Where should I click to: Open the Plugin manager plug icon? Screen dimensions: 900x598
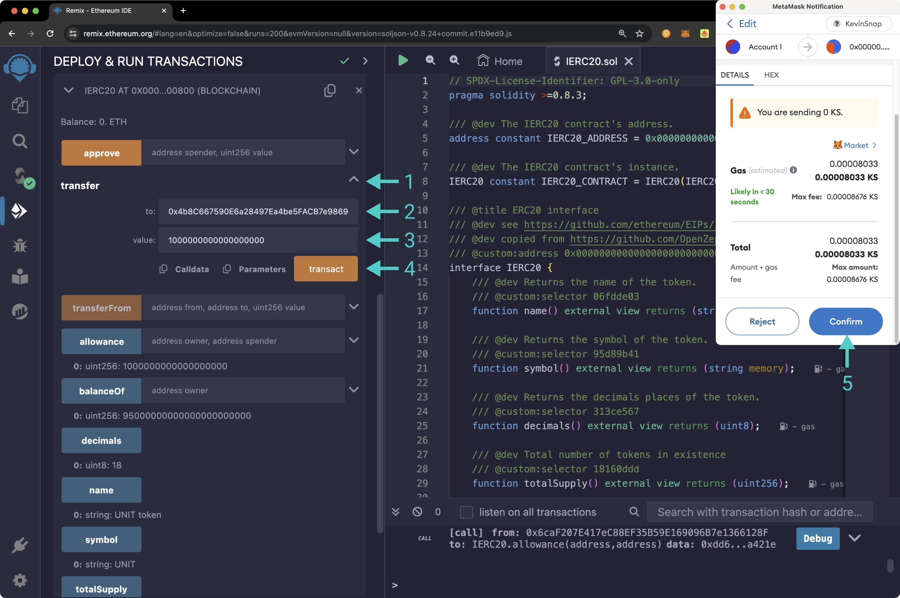pos(20,545)
